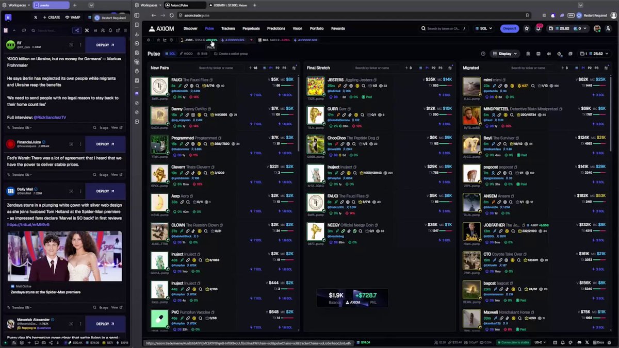Click the share icon in feed toolbar

point(77,30)
